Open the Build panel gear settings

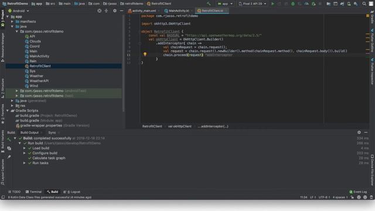(359, 132)
